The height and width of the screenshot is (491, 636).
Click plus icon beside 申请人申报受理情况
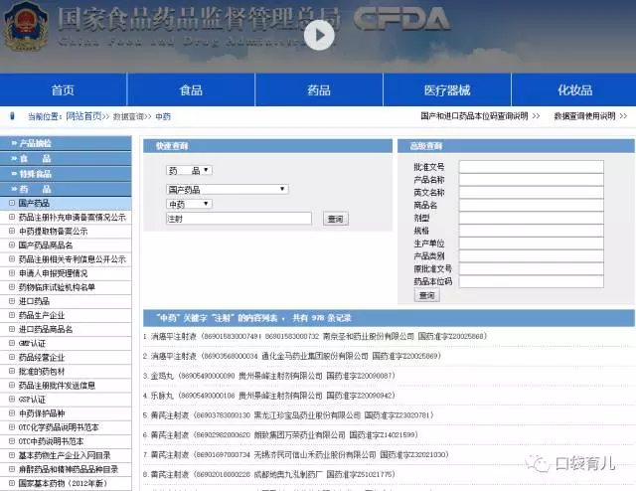coord(12,273)
